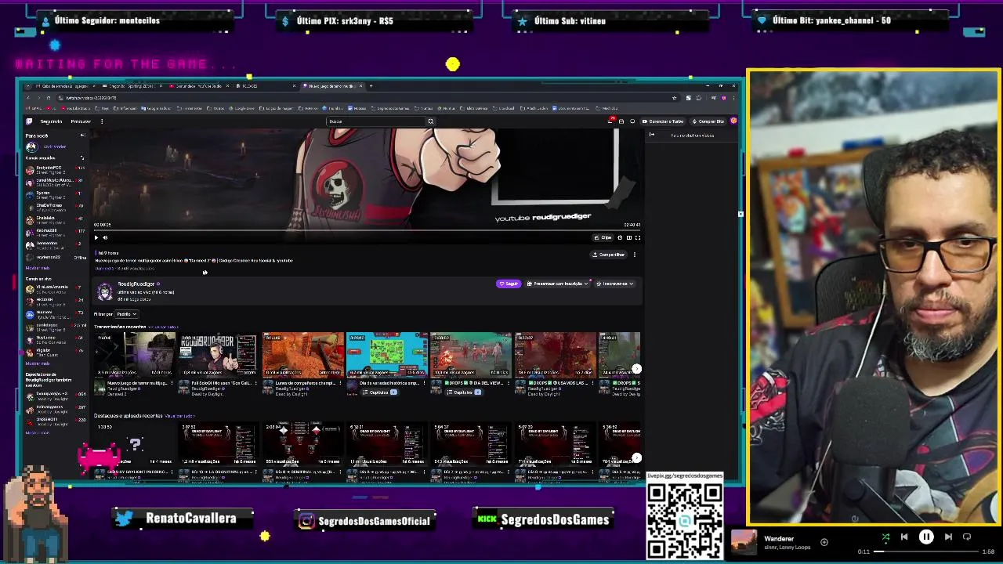The image size is (1003, 564).
Task: Toggle repeat in the music player
Action: 966,537
